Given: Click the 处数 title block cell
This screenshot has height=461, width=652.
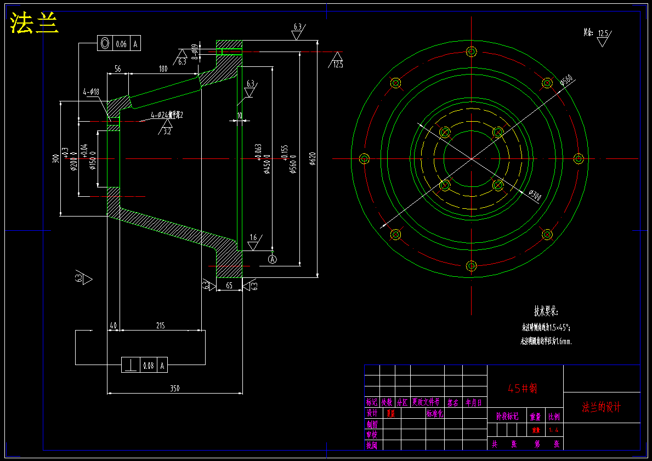Looking at the screenshot, I should (387, 402).
